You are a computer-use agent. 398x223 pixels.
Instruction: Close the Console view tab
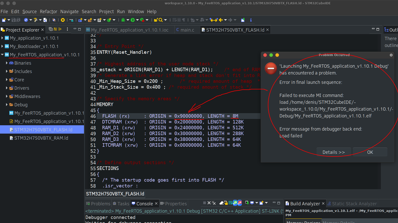pyautogui.click(x=156, y=204)
